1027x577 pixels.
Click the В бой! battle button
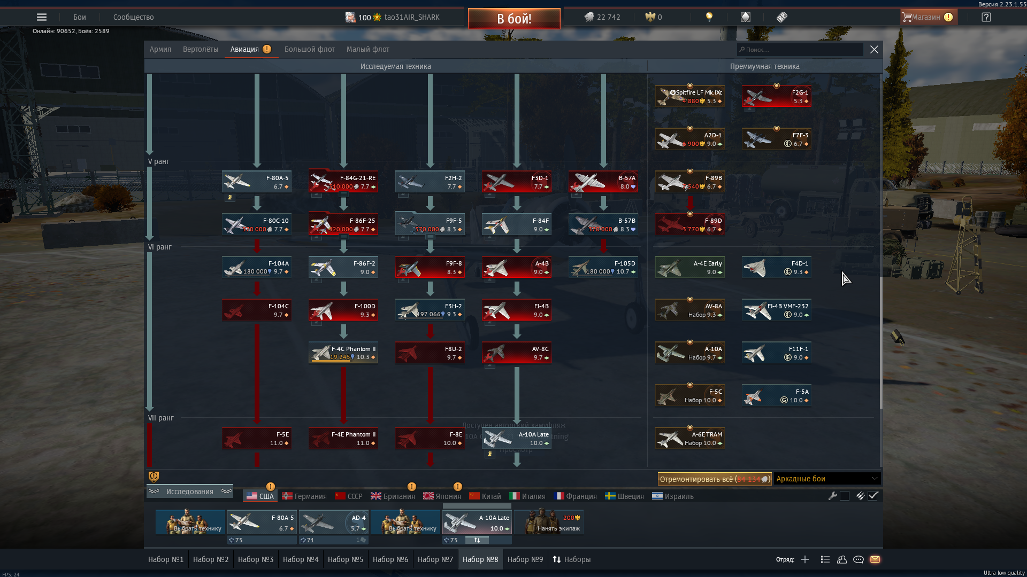coord(514,19)
